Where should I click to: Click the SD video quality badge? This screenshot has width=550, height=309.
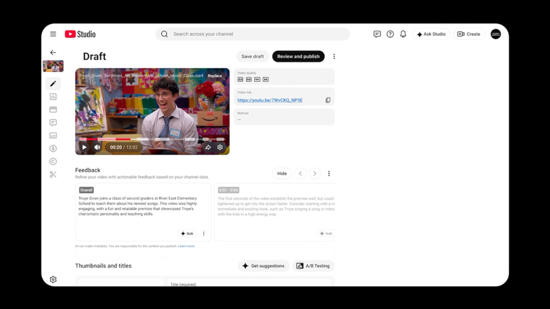(x=240, y=80)
